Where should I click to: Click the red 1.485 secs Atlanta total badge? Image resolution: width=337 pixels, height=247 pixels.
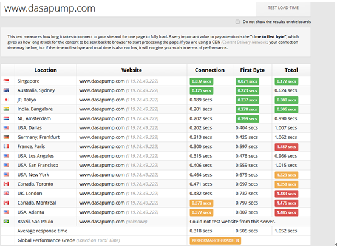pos(286,212)
